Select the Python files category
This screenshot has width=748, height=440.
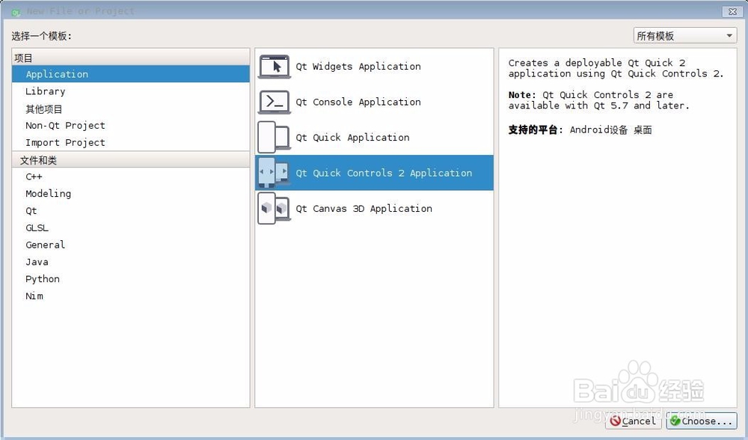[x=131, y=279]
